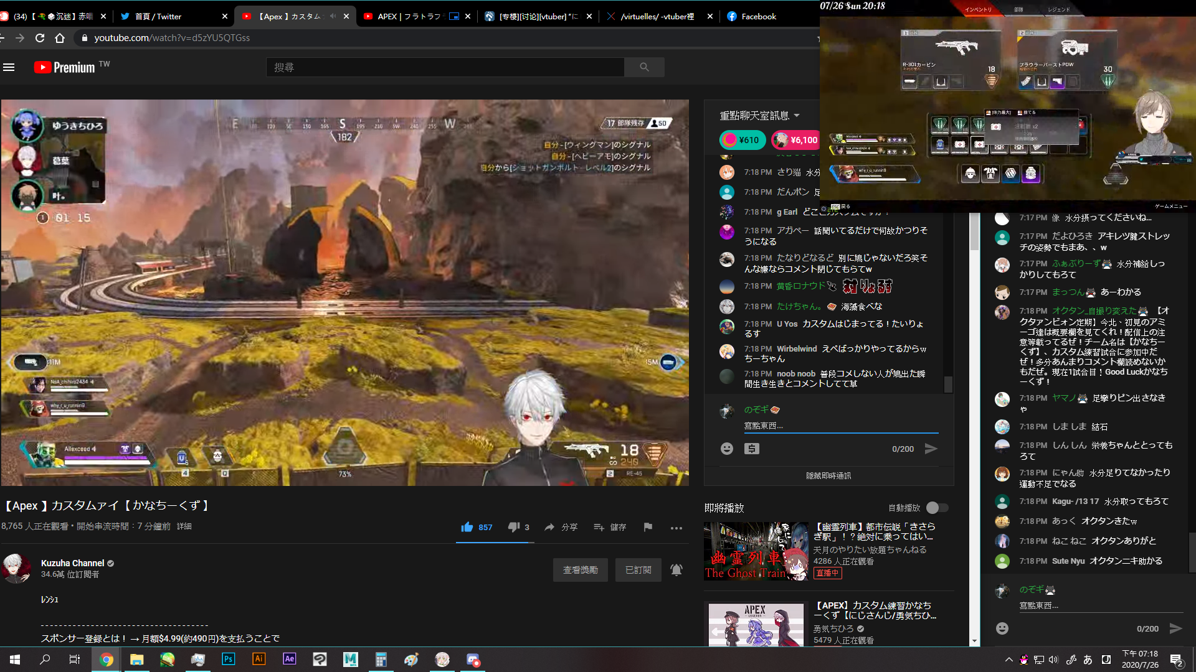
Task: Go to YouTube Premium home logo
Action: (65, 67)
